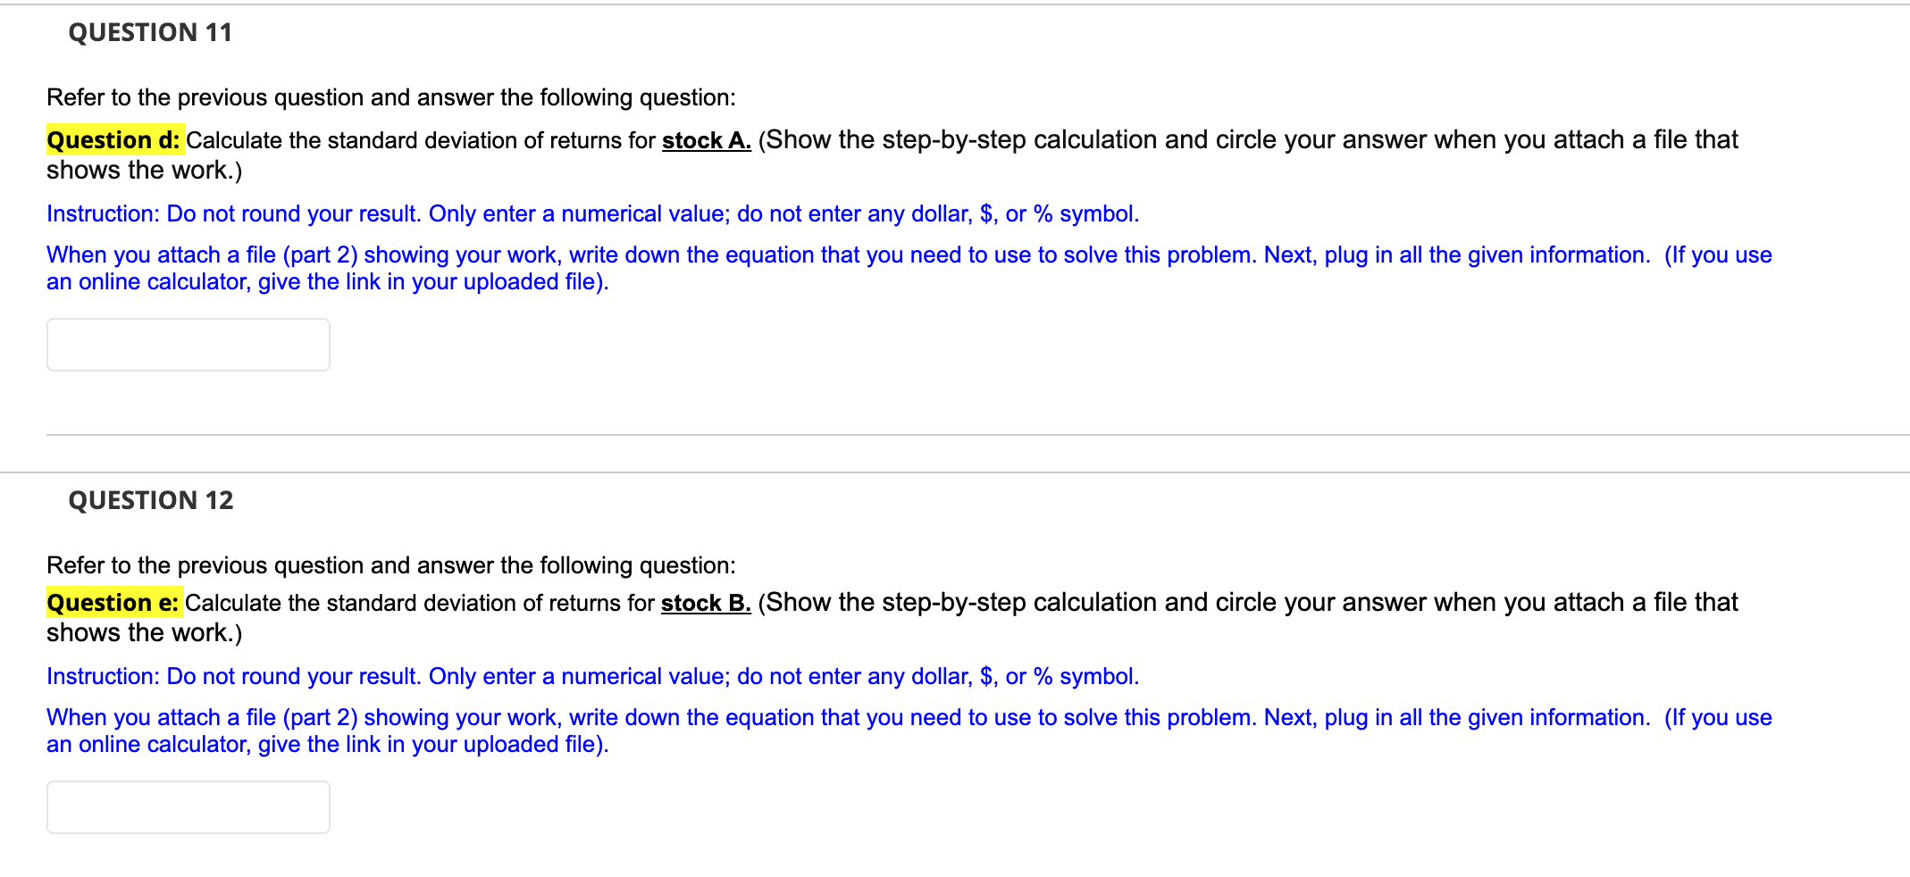Click the underlined 'stock A.' text
Screen dimensions: 1910x877
click(706, 140)
